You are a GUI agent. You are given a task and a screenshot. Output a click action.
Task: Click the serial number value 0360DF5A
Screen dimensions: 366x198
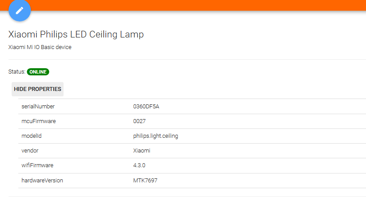(146, 107)
